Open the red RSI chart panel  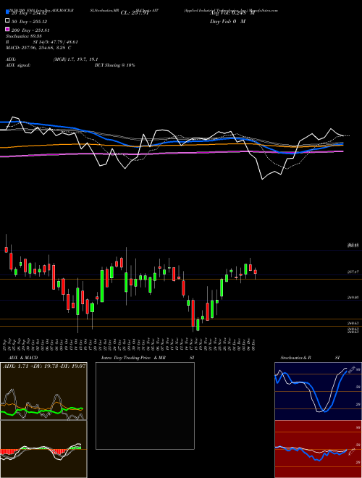(318, 449)
